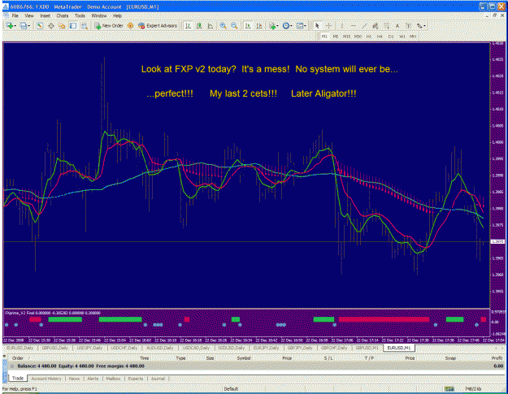508x394 pixels.
Task: Select the Fibonacci Retracement tool
Action: pyautogui.click(x=387, y=26)
